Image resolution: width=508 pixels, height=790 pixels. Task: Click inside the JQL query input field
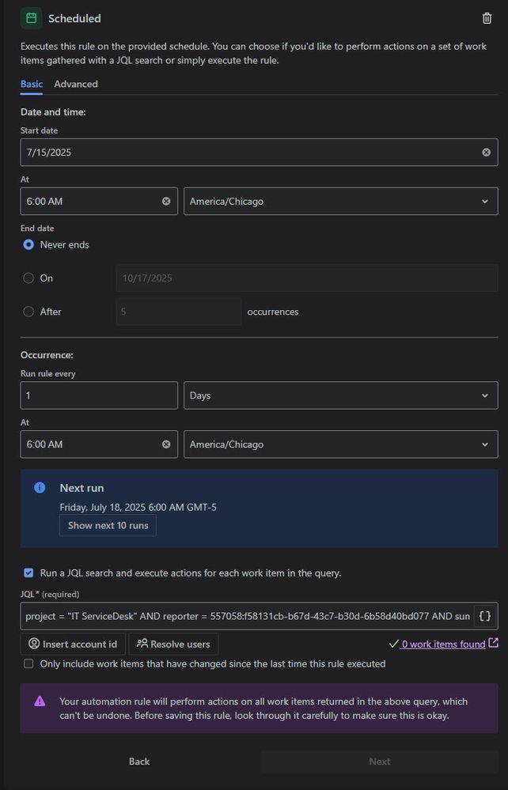237,614
